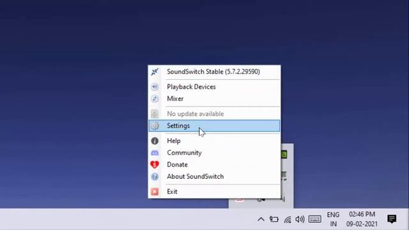Open Settings from the SoundSwitch menu
Screen dimensions: 409x230
coord(214,126)
